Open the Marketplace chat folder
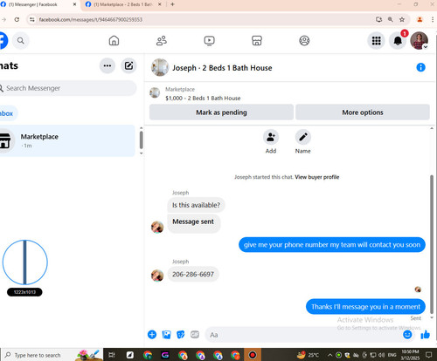This screenshot has height=361, width=437. click(x=67, y=140)
